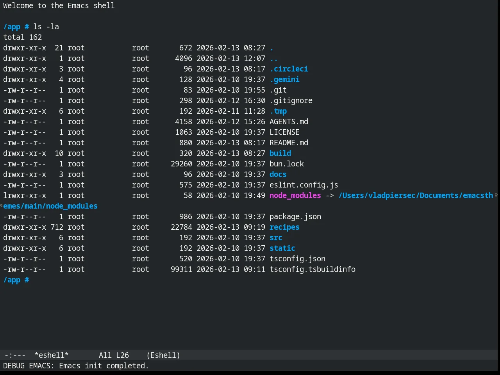The height and width of the screenshot is (375, 500).
Task: Click the eslint.config.js file name
Action: coord(304,185)
